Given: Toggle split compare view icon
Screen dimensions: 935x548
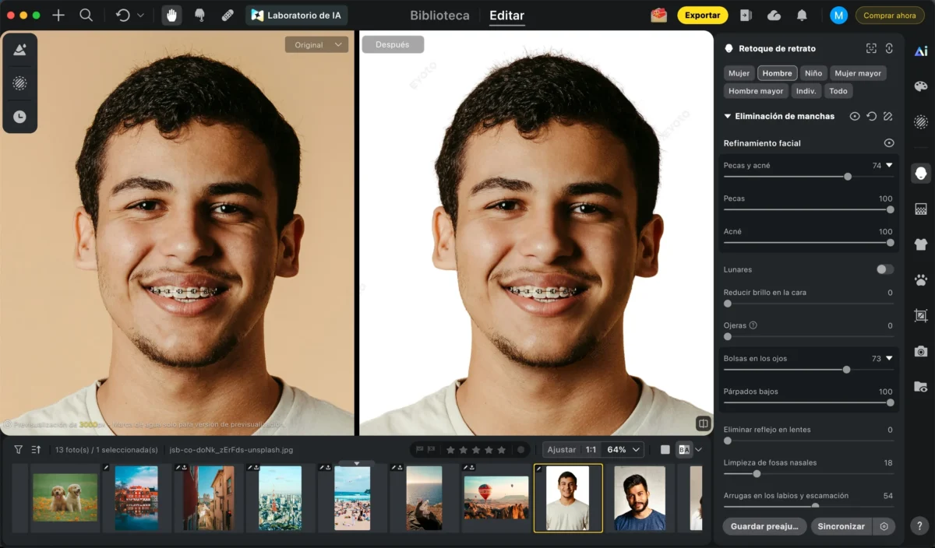Looking at the screenshot, I should pyautogui.click(x=703, y=423).
